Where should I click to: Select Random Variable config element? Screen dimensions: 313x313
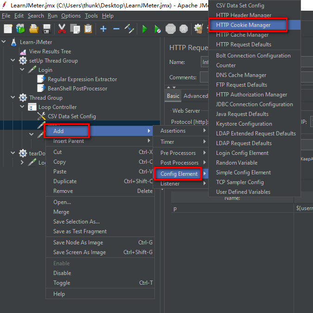(255, 163)
